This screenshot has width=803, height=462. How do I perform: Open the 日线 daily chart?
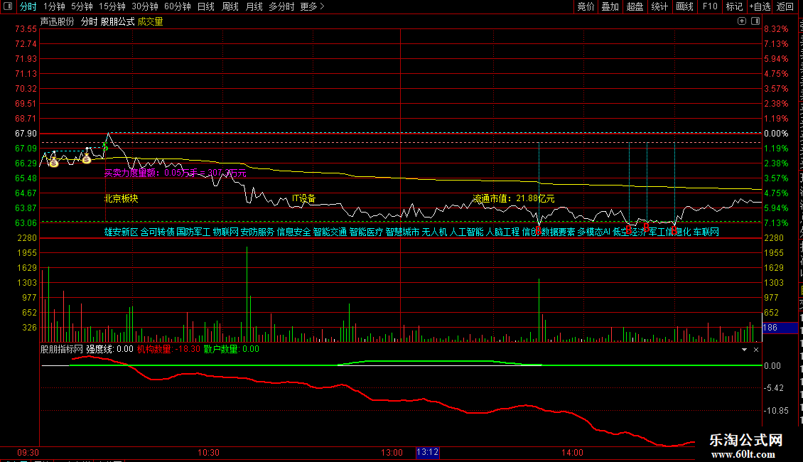tap(206, 6)
